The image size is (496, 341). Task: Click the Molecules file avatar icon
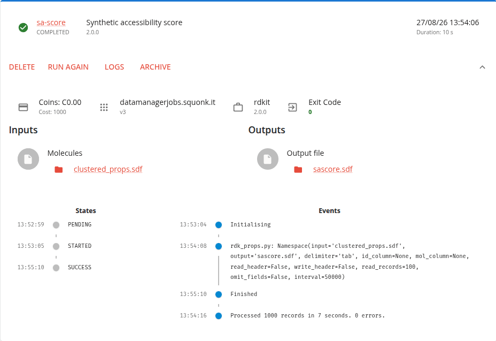click(x=28, y=159)
